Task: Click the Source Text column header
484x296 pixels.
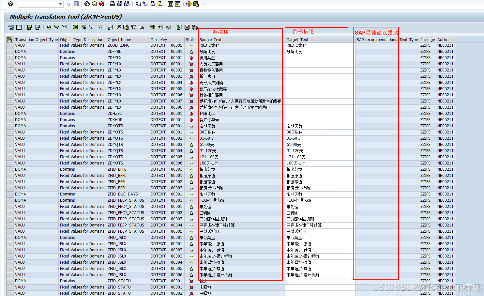Action: pos(241,39)
